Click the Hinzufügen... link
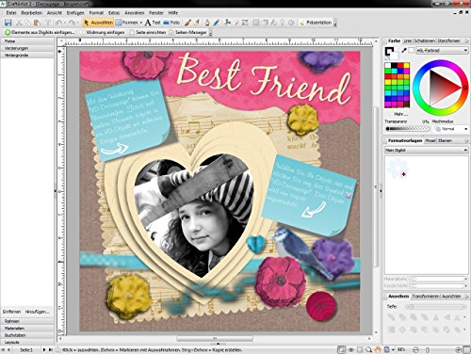 coord(38,312)
